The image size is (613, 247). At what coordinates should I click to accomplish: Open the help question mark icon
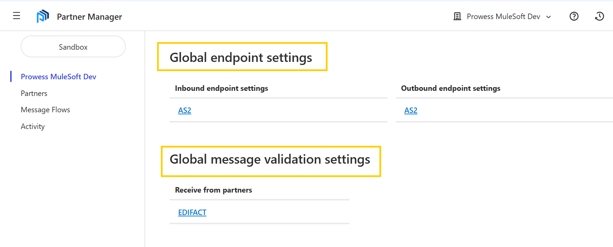click(x=574, y=16)
